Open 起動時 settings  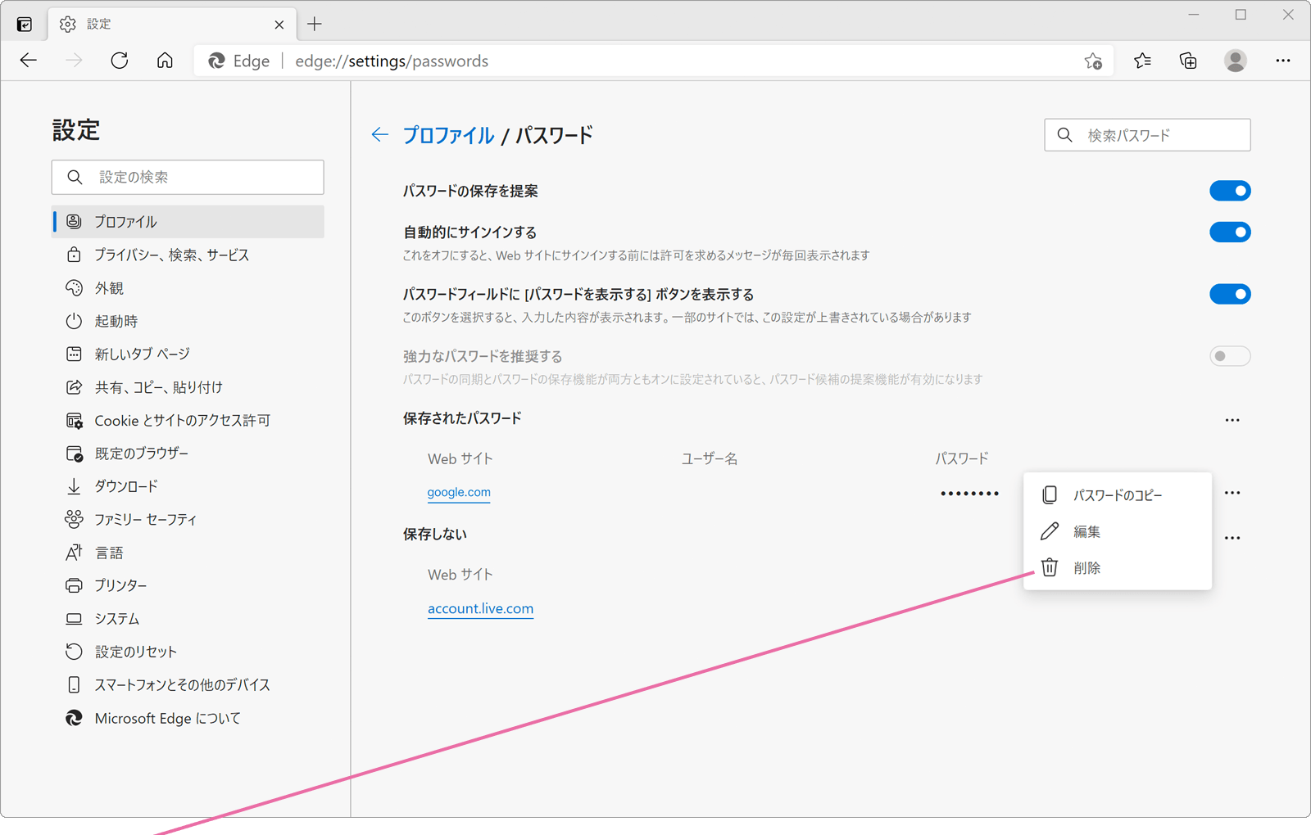point(188,321)
